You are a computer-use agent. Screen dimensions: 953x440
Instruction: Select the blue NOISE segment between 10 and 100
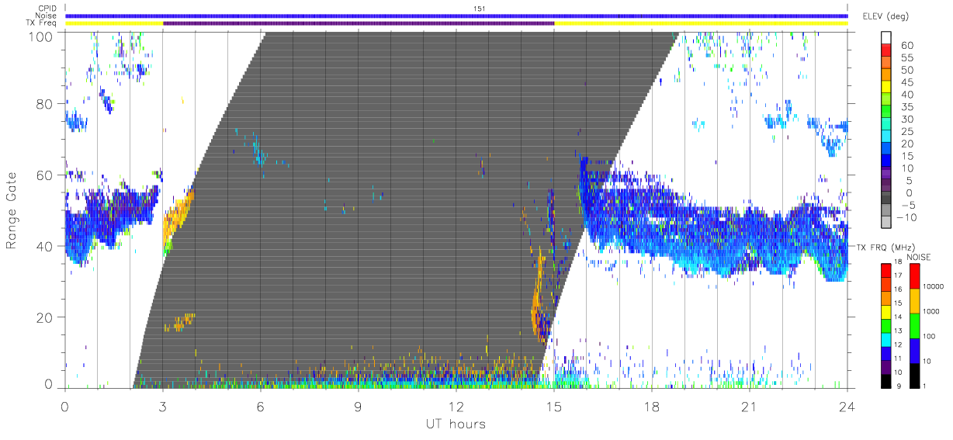(x=914, y=350)
